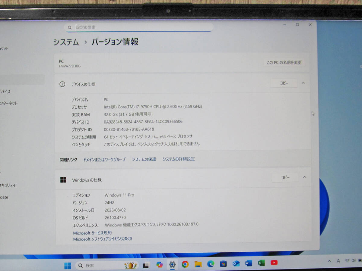Copy the device specifications with コピー
The image size is (362, 271).
click(x=284, y=83)
